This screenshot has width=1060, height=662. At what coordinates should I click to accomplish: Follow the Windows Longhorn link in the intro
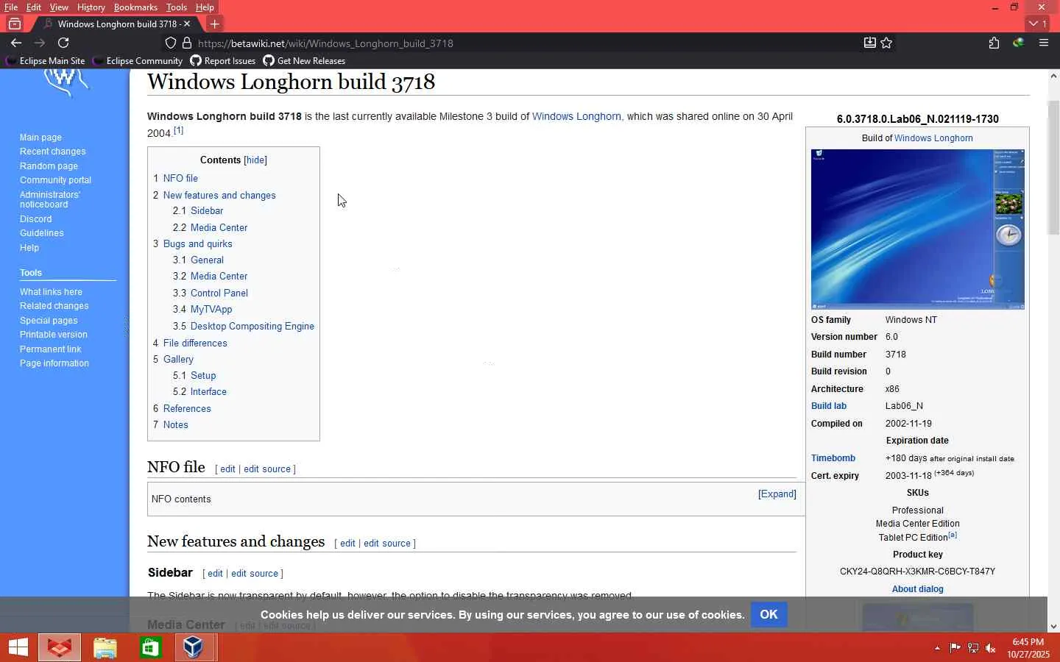(x=576, y=116)
